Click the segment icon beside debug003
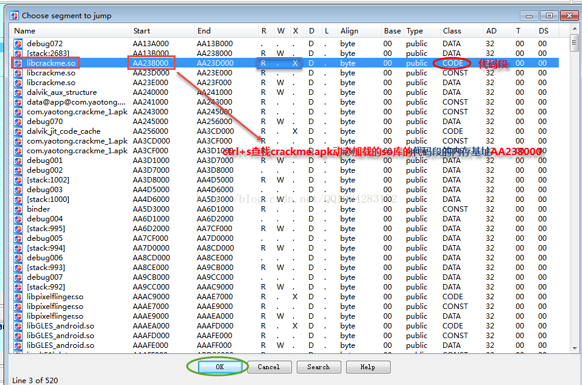The width and height of the screenshot is (582, 385). (18, 190)
